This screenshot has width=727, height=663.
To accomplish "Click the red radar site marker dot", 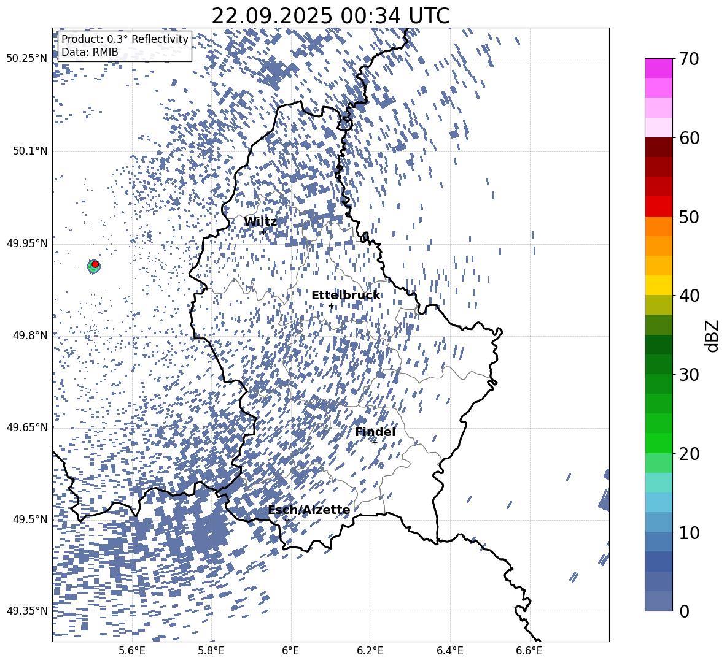I will [x=95, y=264].
